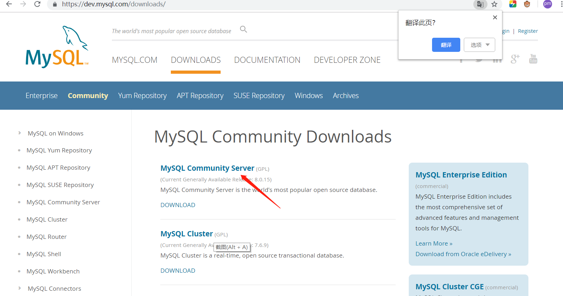Open MySQL Cluster CGE heading link

[x=449, y=287]
